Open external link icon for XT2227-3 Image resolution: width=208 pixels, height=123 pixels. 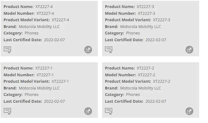tap(189, 50)
